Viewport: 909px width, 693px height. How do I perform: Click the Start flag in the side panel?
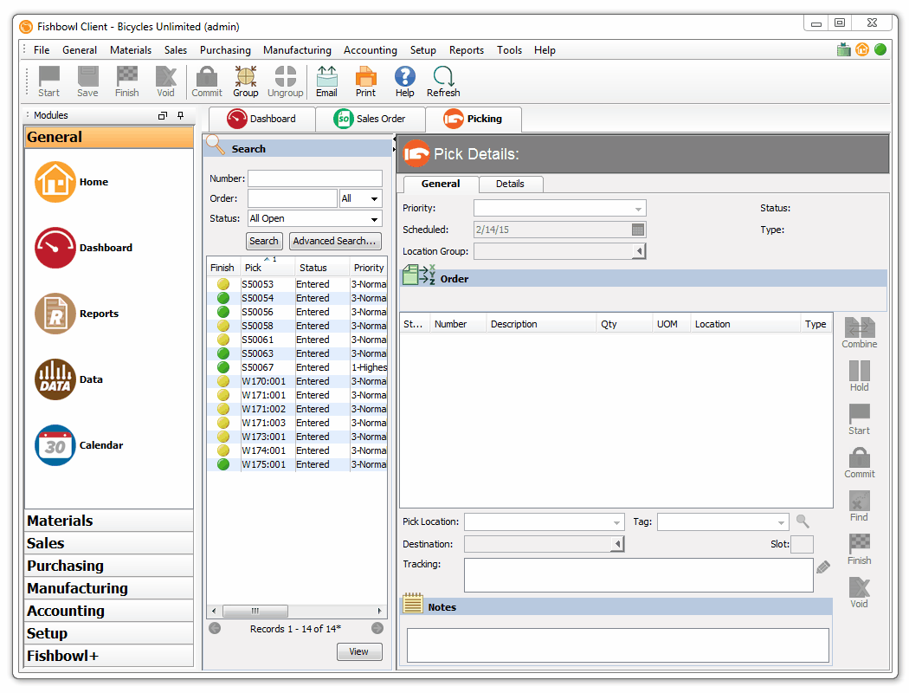(x=859, y=420)
